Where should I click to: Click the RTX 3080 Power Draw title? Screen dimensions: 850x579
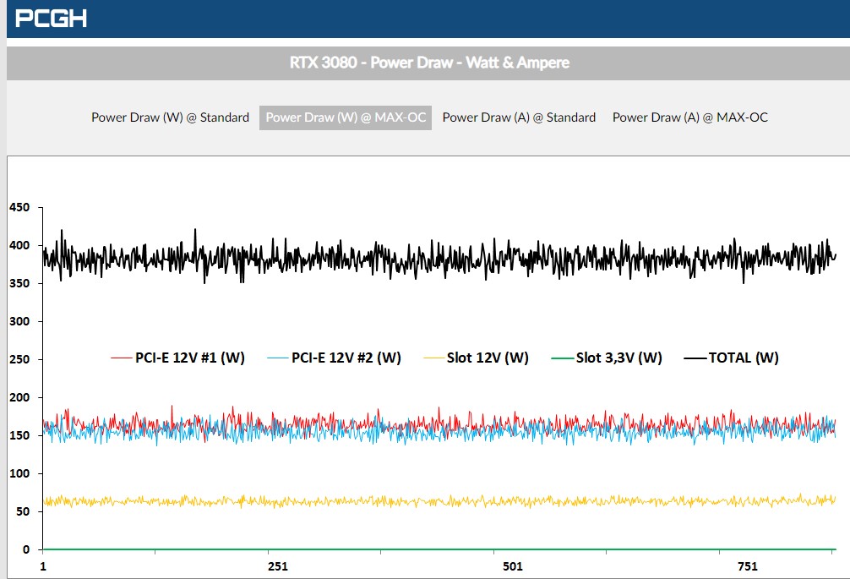pyautogui.click(x=429, y=63)
